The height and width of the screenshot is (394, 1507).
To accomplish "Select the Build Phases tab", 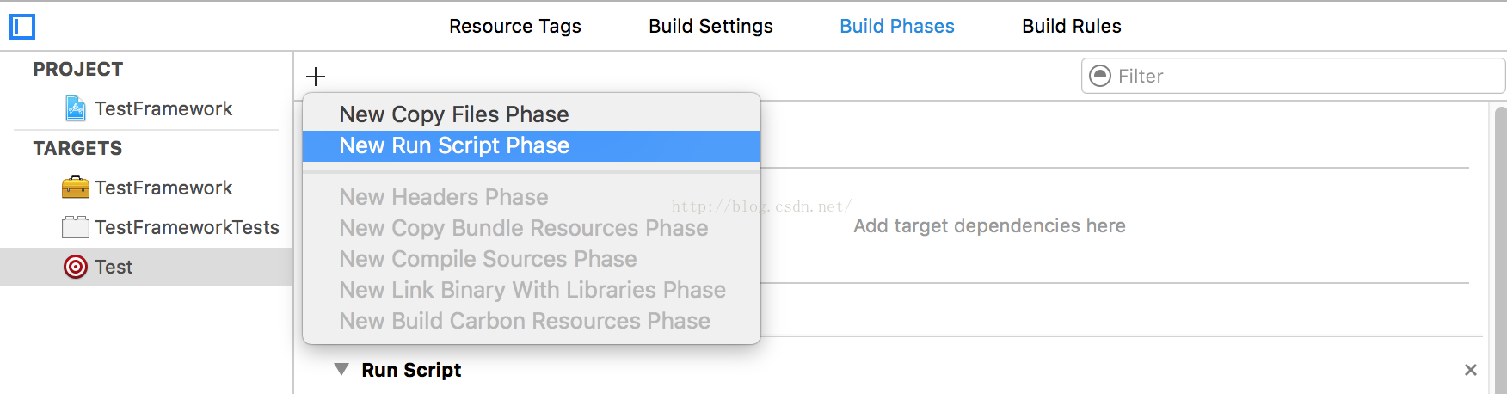I will [897, 27].
